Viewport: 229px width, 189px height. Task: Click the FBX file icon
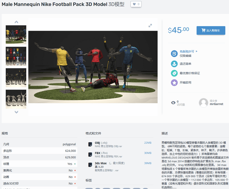pyautogui.click(x=90, y=154)
